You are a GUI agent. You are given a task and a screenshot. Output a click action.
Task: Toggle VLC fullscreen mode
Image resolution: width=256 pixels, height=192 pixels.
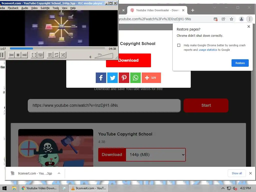click(34, 55)
